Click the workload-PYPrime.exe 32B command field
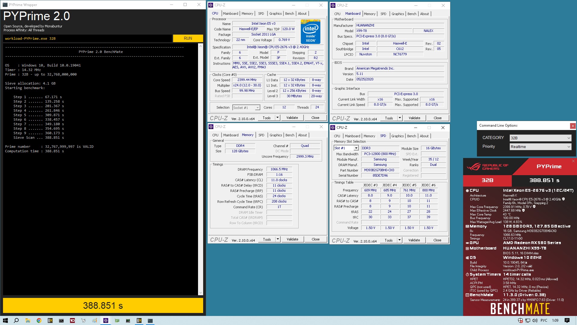This screenshot has width=577, height=325. coord(87,38)
